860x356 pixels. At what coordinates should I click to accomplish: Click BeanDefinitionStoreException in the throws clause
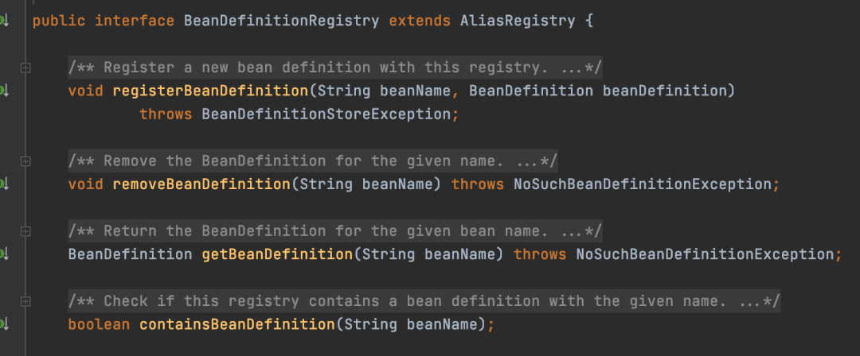click(326, 114)
